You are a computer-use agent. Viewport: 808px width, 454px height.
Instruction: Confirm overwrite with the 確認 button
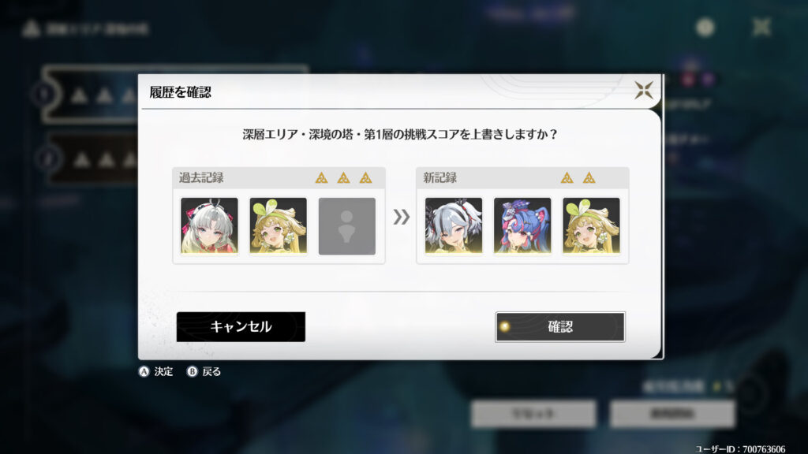tap(560, 326)
